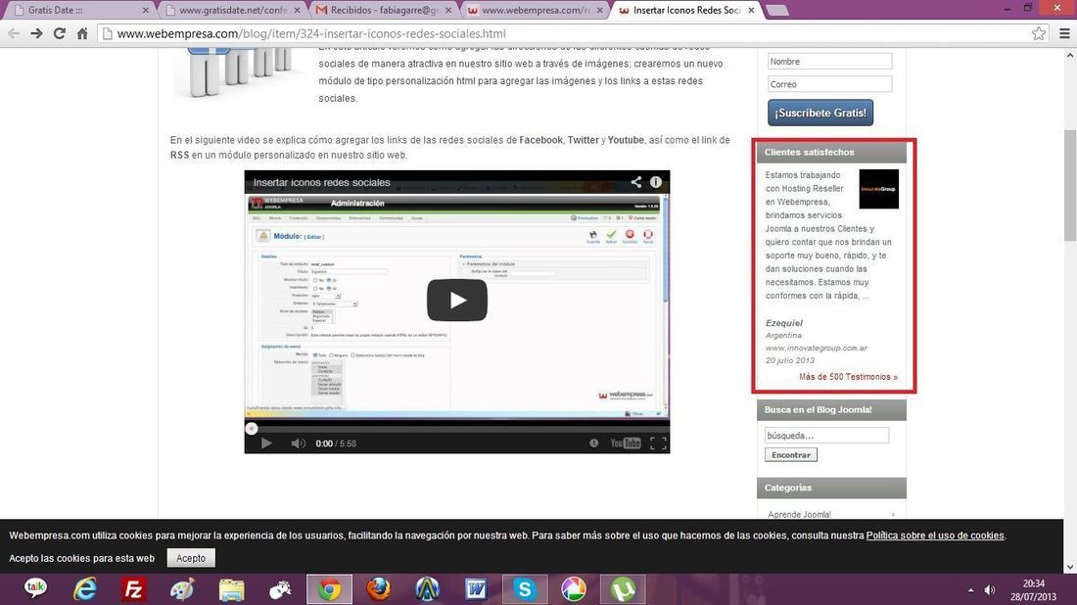This screenshot has height=605, width=1077.
Task: Mute the video volume icon
Action: (298, 443)
